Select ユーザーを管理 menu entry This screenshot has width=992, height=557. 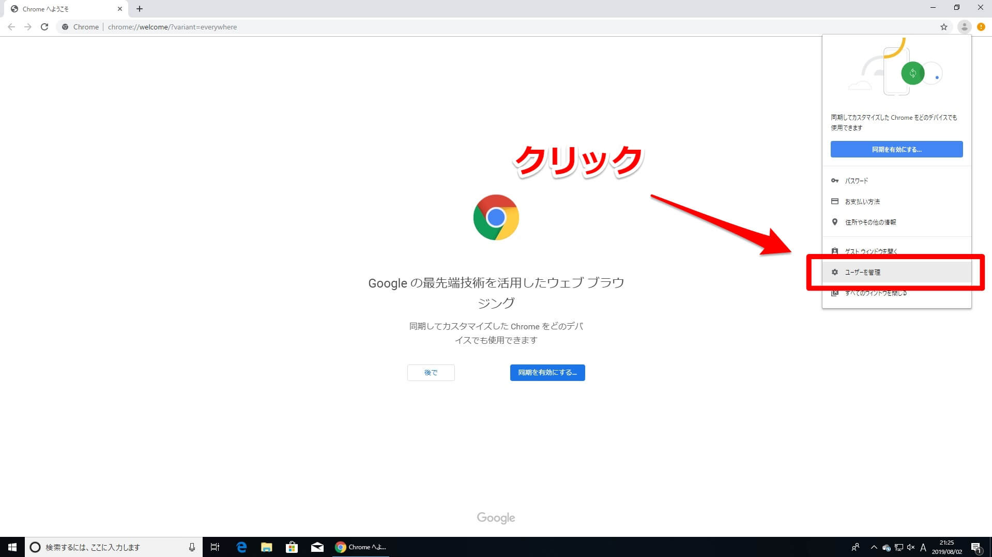coord(896,272)
